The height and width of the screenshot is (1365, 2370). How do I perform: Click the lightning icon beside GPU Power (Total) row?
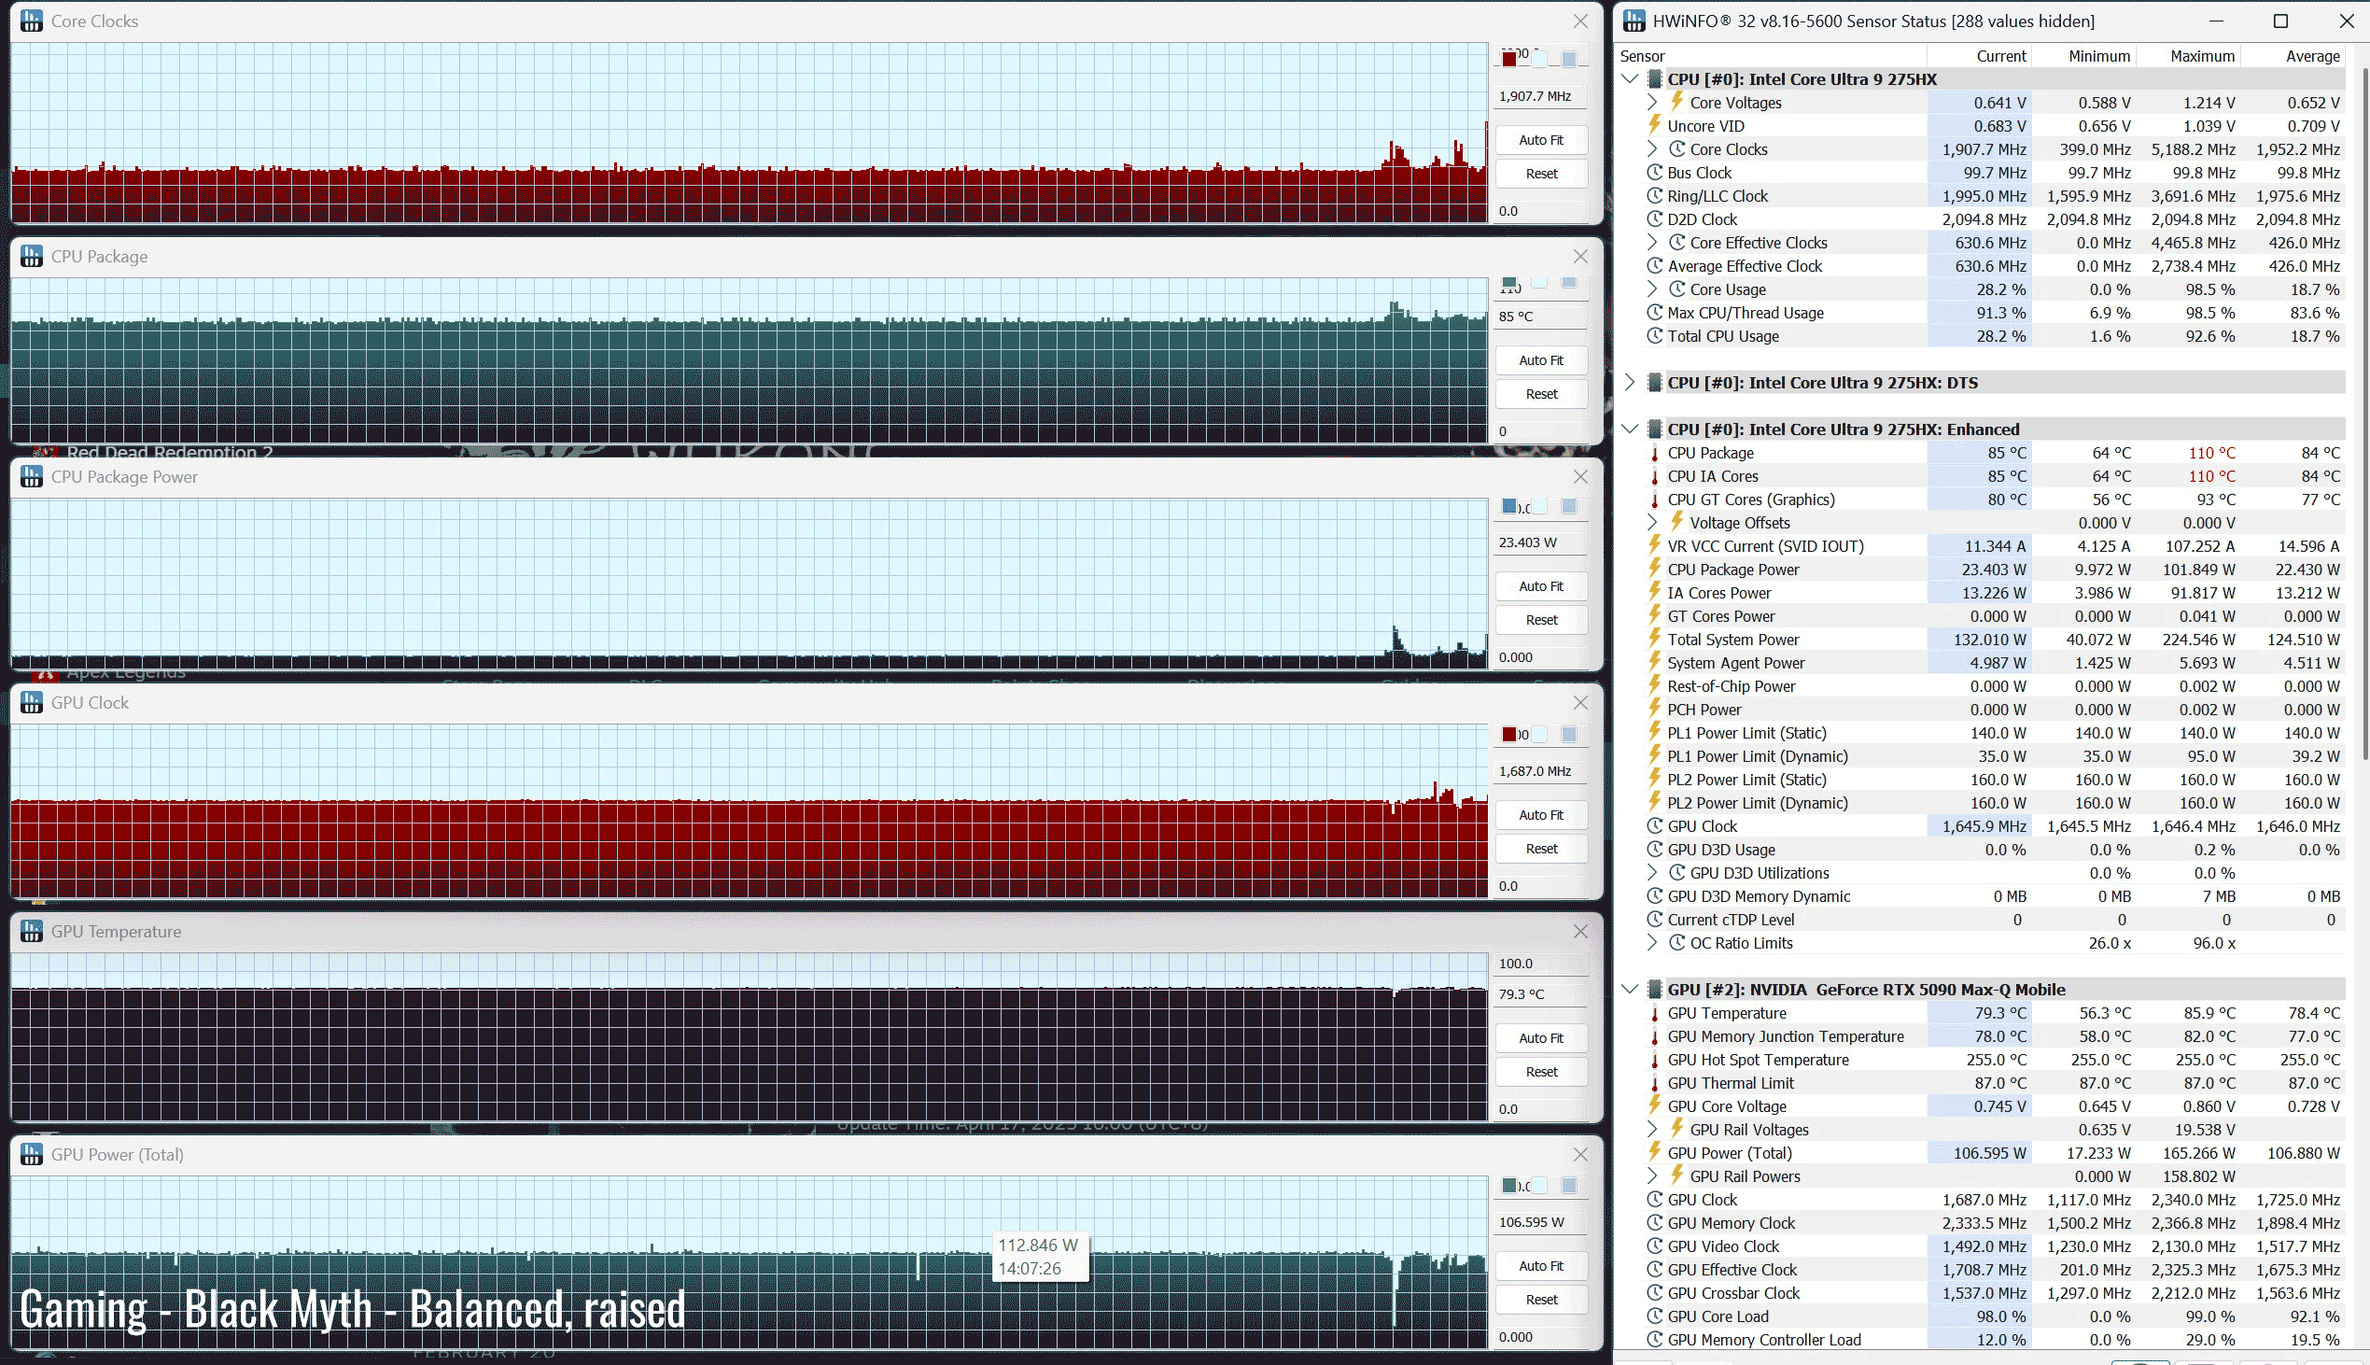1655,1153
